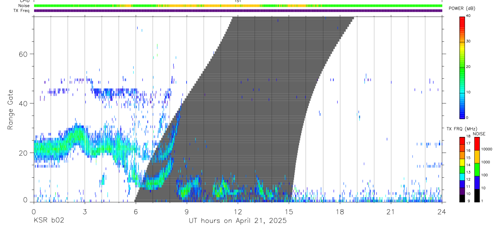Click the 'NOISE' legend title
Viewport: 497px width, 229px height.
tap(479, 134)
